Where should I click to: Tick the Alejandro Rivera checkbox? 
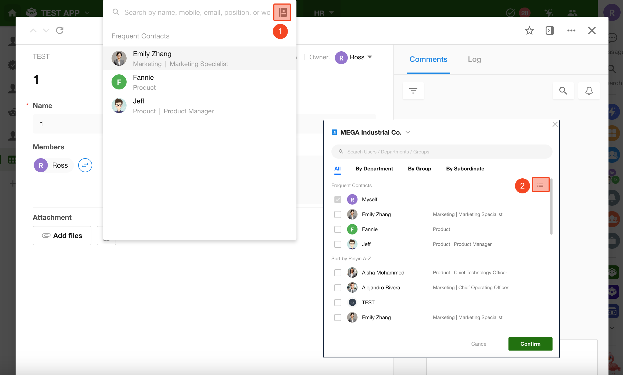point(338,288)
